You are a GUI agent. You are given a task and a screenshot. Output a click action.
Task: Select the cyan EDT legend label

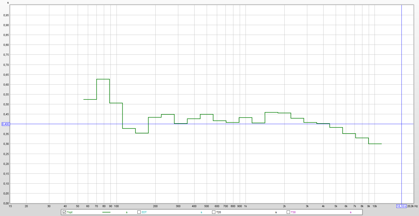(144, 212)
